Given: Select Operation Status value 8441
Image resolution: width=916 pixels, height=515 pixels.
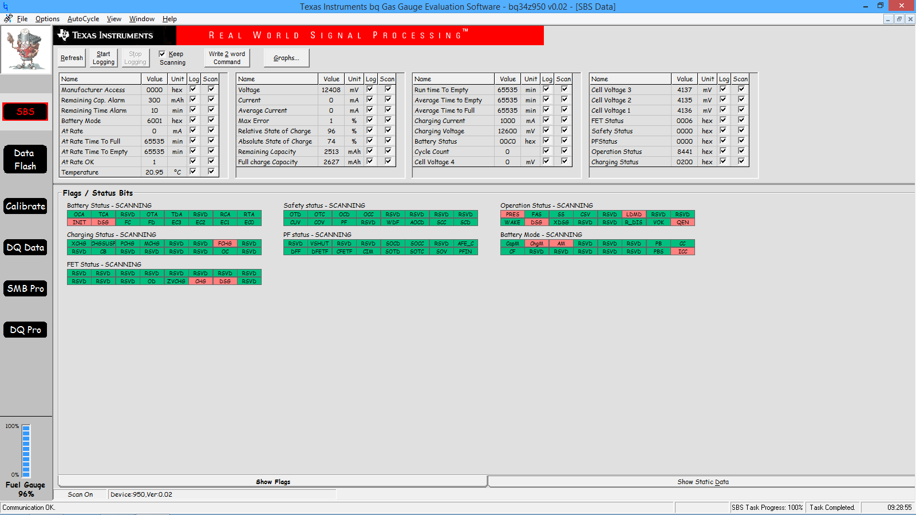Looking at the screenshot, I should point(684,152).
